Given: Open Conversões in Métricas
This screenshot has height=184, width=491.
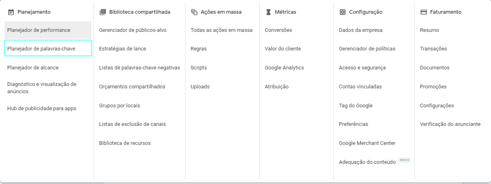Looking at the screenshot, I should [278, 30].
